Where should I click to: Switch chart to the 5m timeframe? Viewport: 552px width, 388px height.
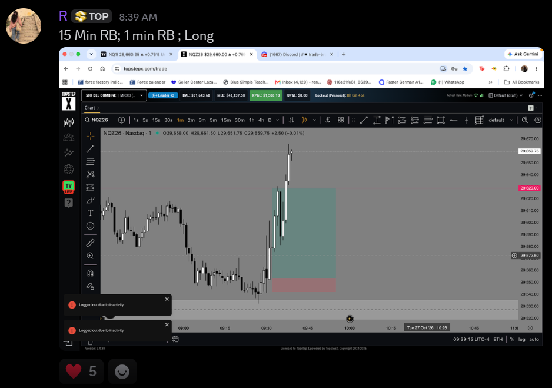point(214,120)
